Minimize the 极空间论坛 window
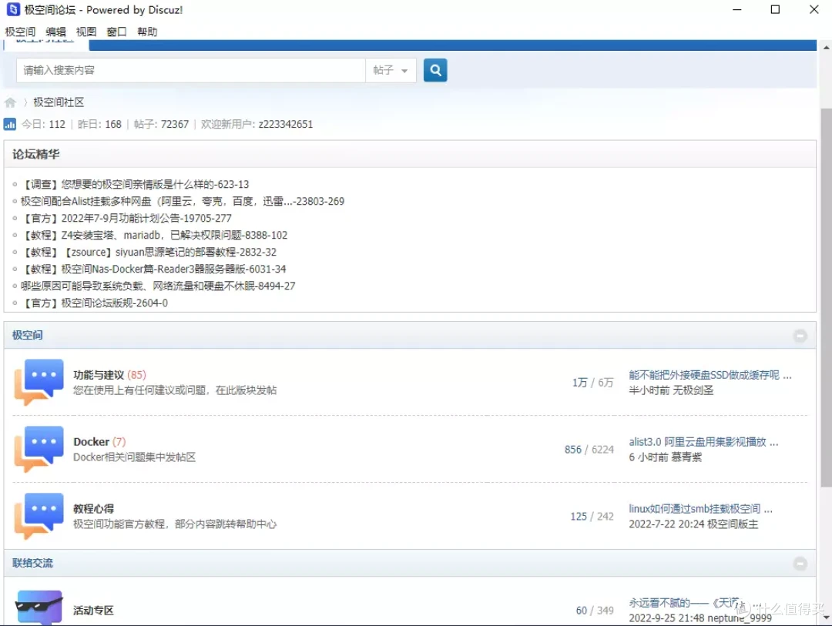Viewport: 832px width, 626px height. coord(737,9)
